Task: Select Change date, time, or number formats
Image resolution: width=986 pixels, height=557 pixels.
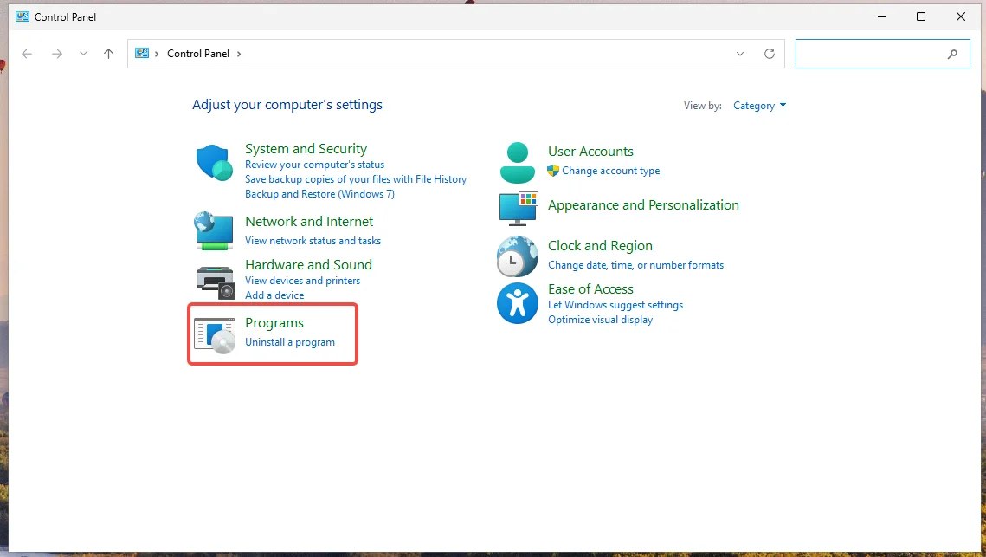Action: pyautogui.click(x=635, y=265)
